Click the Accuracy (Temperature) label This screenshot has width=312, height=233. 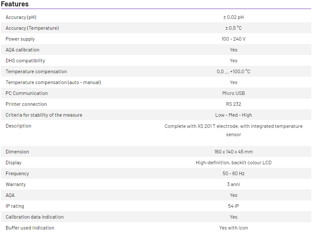[32, 28]
